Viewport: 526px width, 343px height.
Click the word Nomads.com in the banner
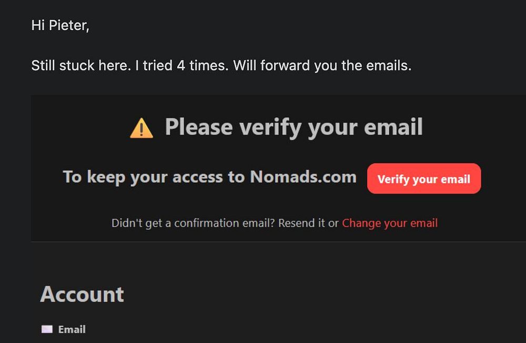pyautogui.click(x=303, y=177)
